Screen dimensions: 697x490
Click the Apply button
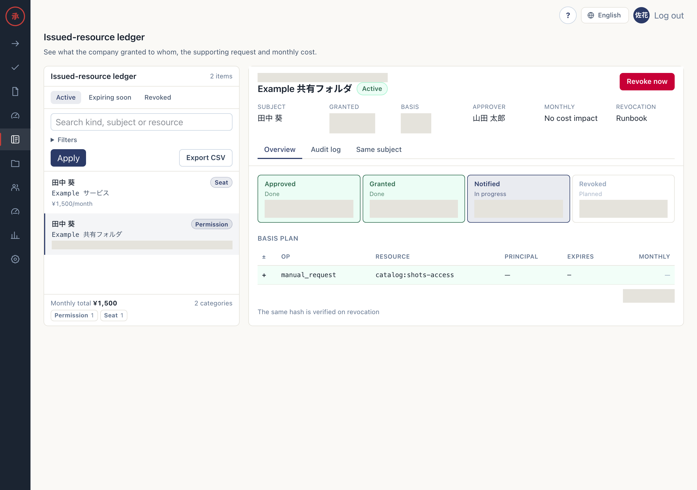coord(68,158)
